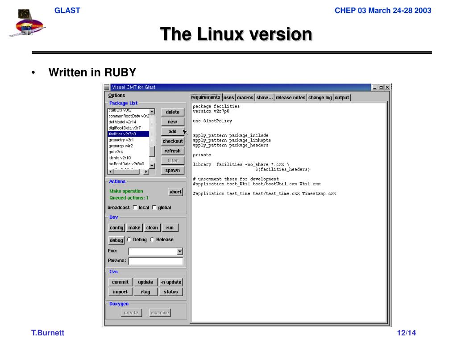Click the Cvs update button
Viewport: 457px width, 343px height.
point(145,282)
